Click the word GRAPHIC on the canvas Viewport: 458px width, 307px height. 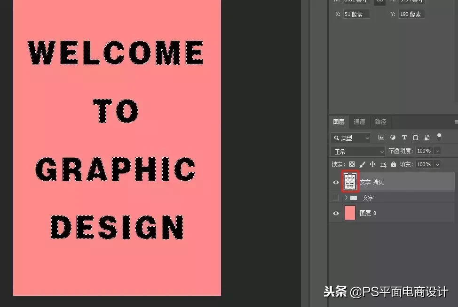[116, 169]
